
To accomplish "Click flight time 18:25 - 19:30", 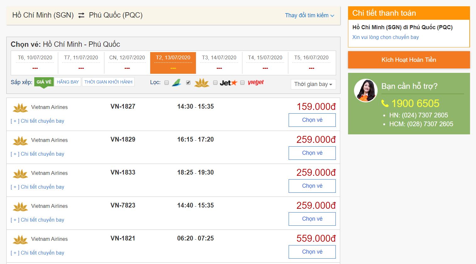I will pos(196,172).
